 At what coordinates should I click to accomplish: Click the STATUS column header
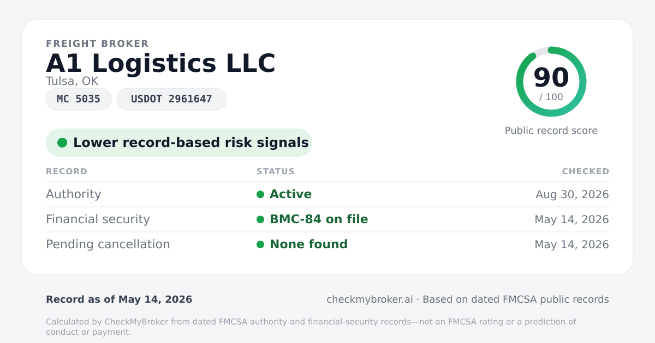pos(276,171)
